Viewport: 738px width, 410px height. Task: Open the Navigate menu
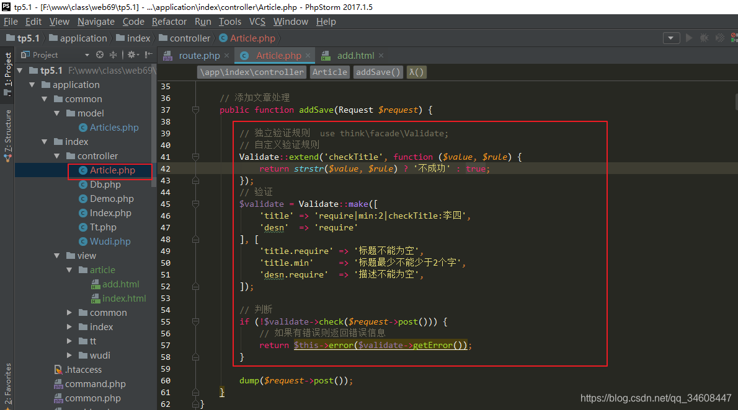tap(96, 22)
